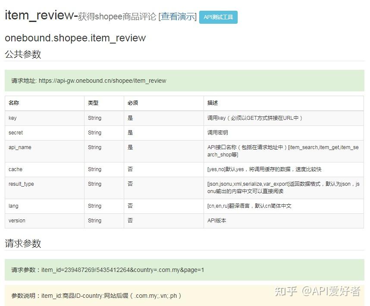Select the secret parameter row
Image resolution: width=370 pixels, height=306 pixels.
tap(43, 133)
